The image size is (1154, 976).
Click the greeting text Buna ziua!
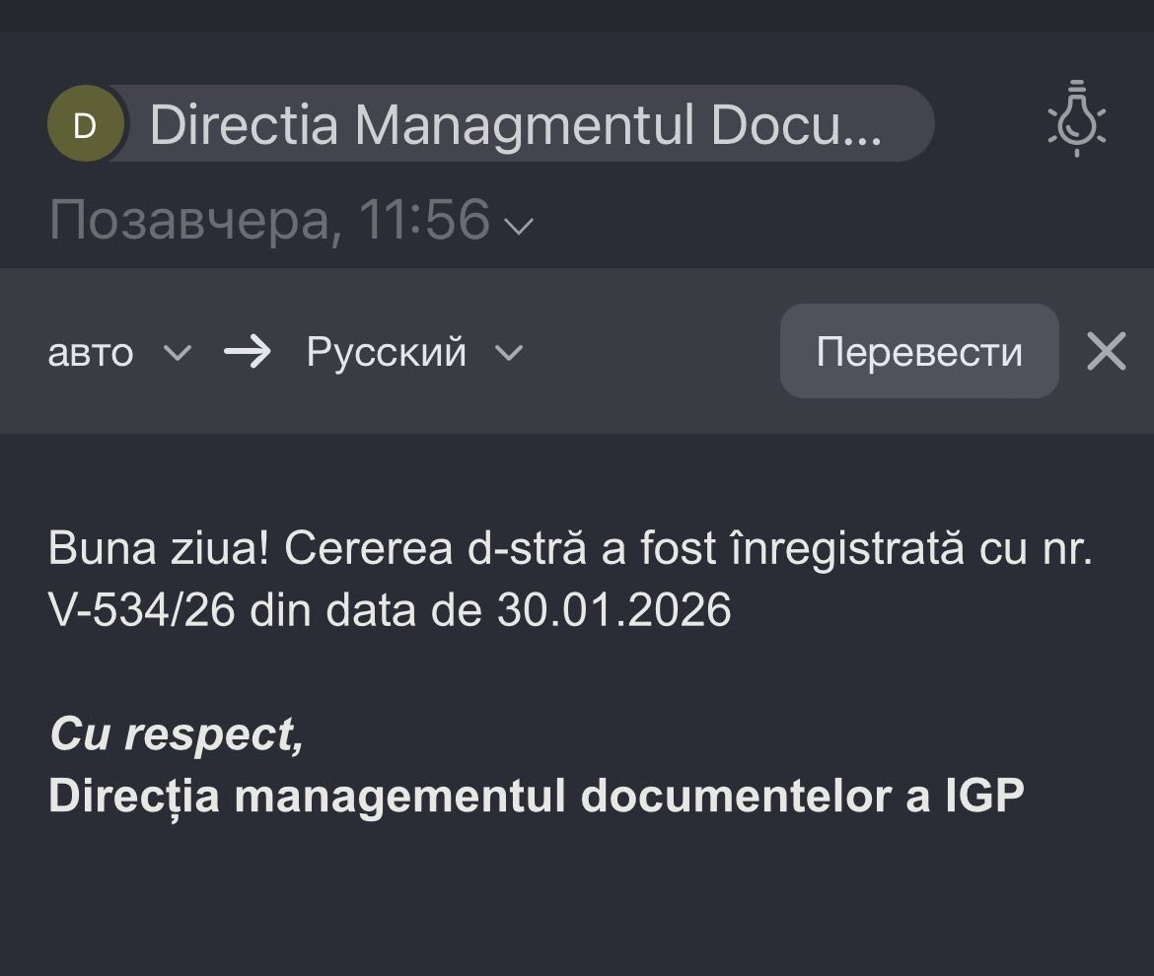pos(159,549)
